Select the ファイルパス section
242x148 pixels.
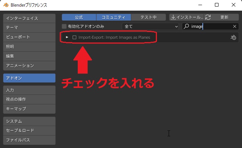click(29, 140)
